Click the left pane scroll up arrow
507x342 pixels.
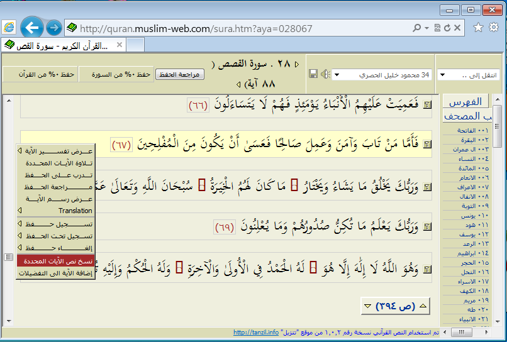9,101
